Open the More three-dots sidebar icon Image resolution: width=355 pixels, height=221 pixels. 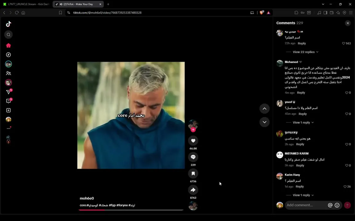tap(9, 128)
